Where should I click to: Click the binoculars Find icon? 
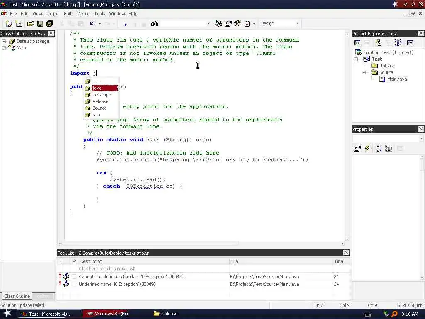click(154, 24)
